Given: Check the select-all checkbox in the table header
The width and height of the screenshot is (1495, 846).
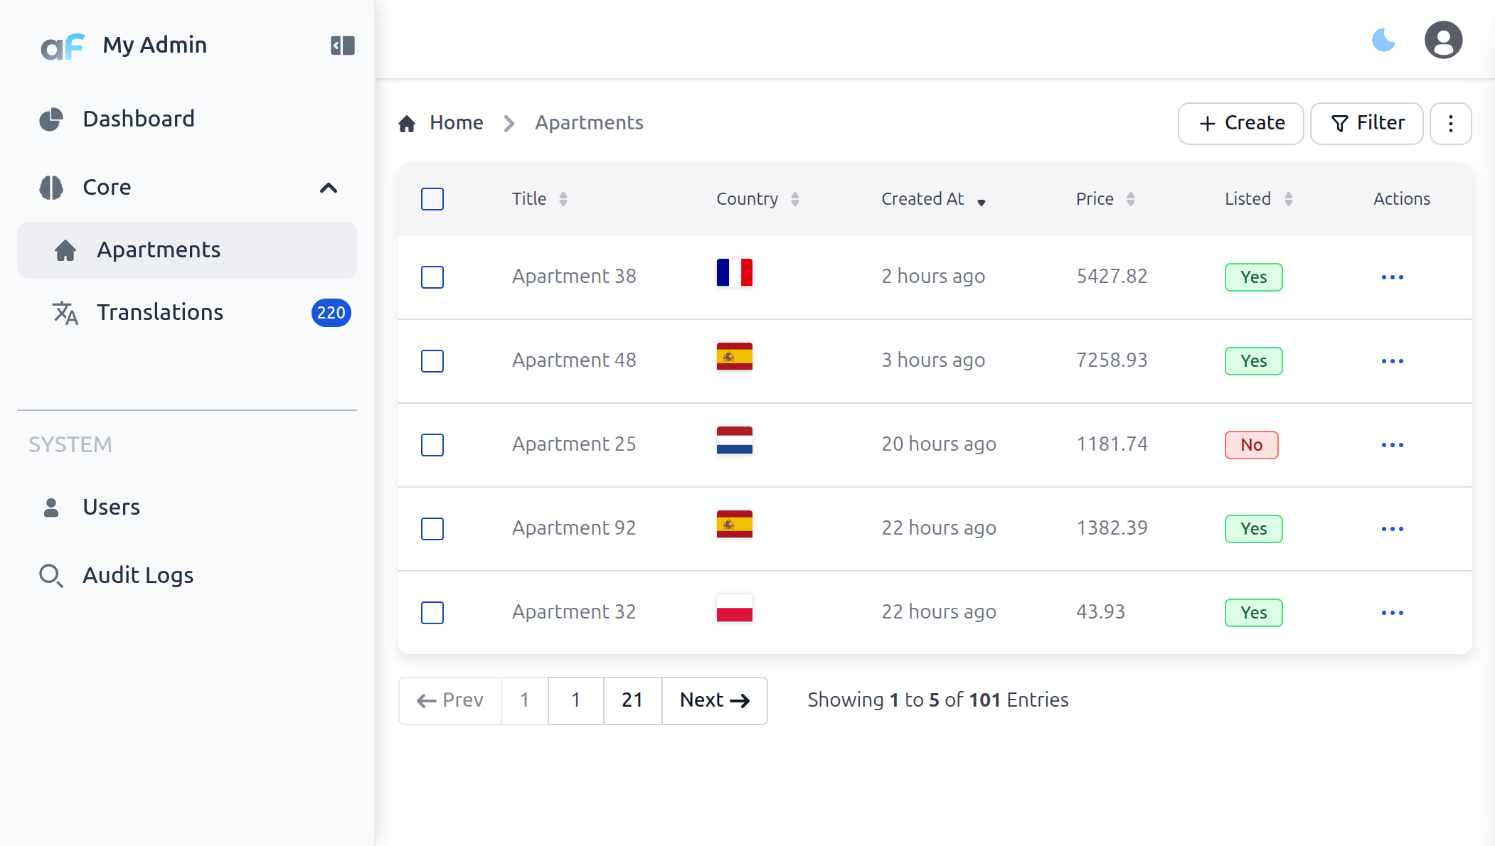Looking at the screenshot, I should tap(432, 199).
